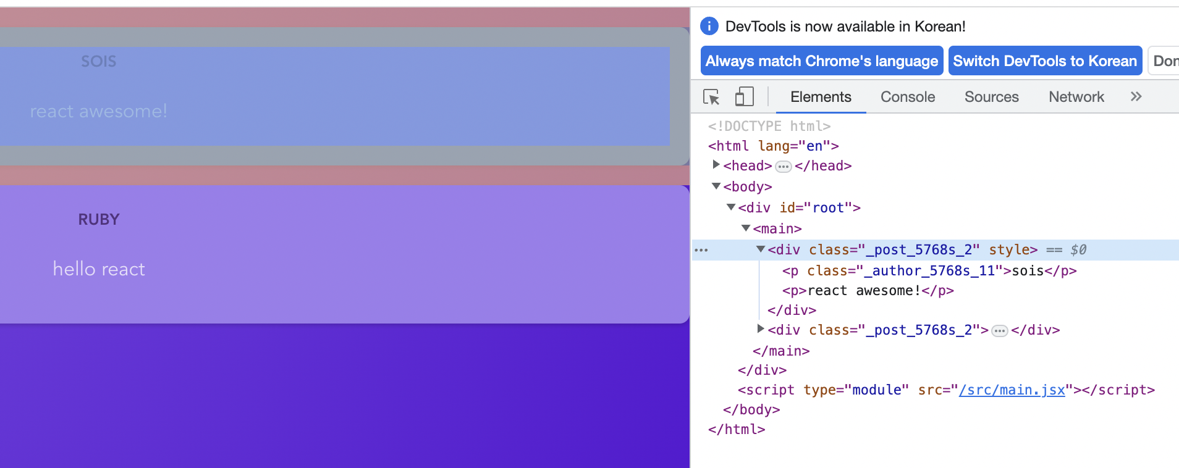Activate the inspect element picker tool
1179x468 pixels.
coord(711,97)
